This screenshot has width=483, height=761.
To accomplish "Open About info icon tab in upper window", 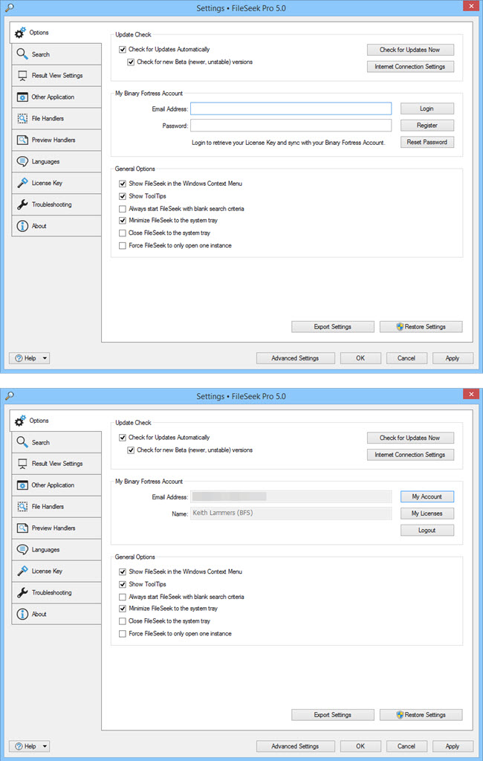I will click(22, 226).
